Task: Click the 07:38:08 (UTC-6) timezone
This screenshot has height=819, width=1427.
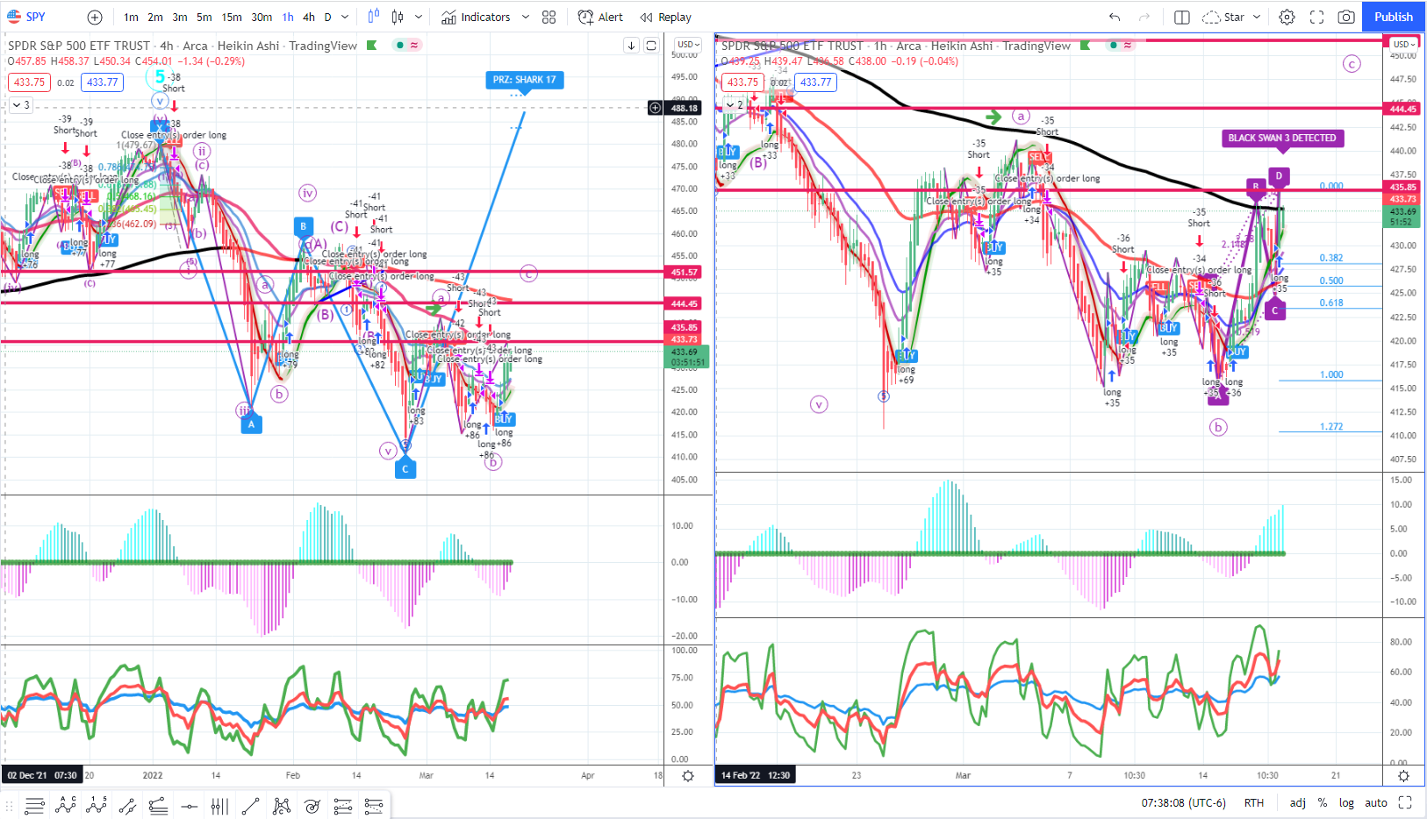Action: [x=1183, y=802]
